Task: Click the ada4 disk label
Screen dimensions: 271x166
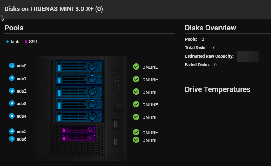Action: pyautogui.click(x=21, y=116)
